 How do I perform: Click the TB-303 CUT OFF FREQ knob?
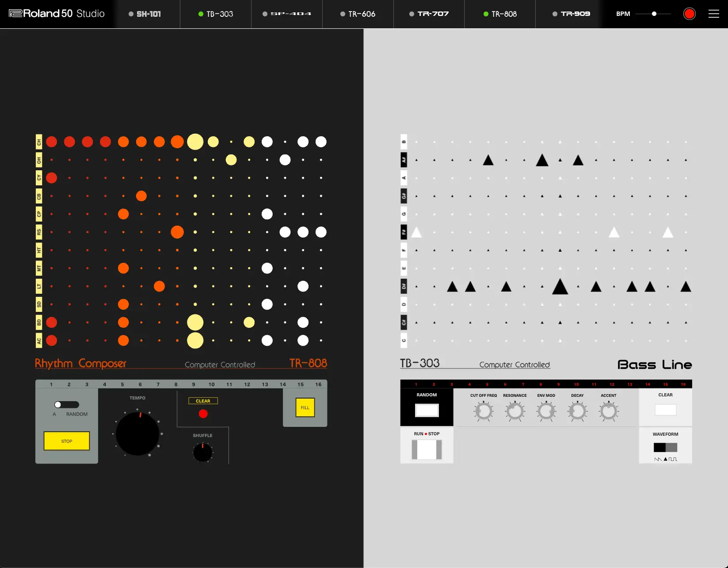coord(484,411)
